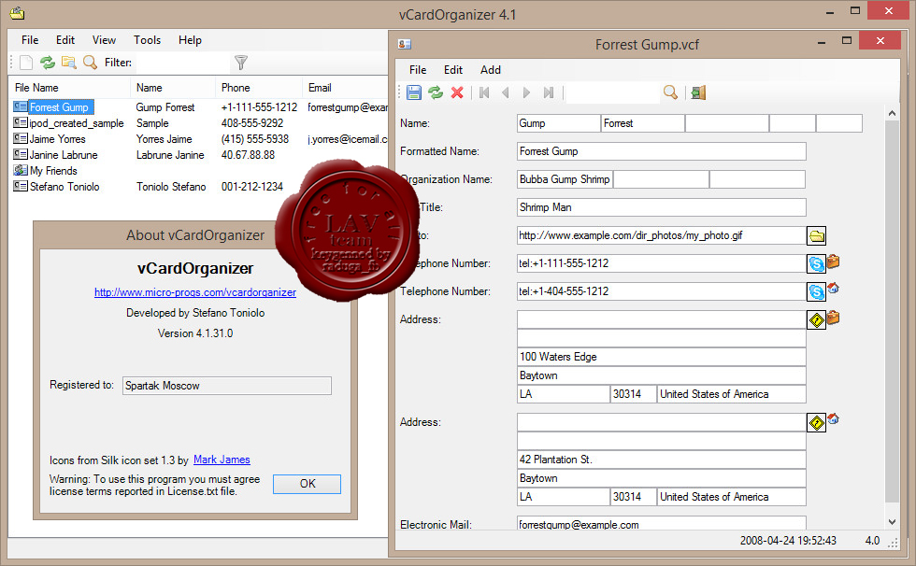Open the Edit menu in main window
Viewport: 916px width, 566px height.
pyautogui.click(x=65, y=40)
